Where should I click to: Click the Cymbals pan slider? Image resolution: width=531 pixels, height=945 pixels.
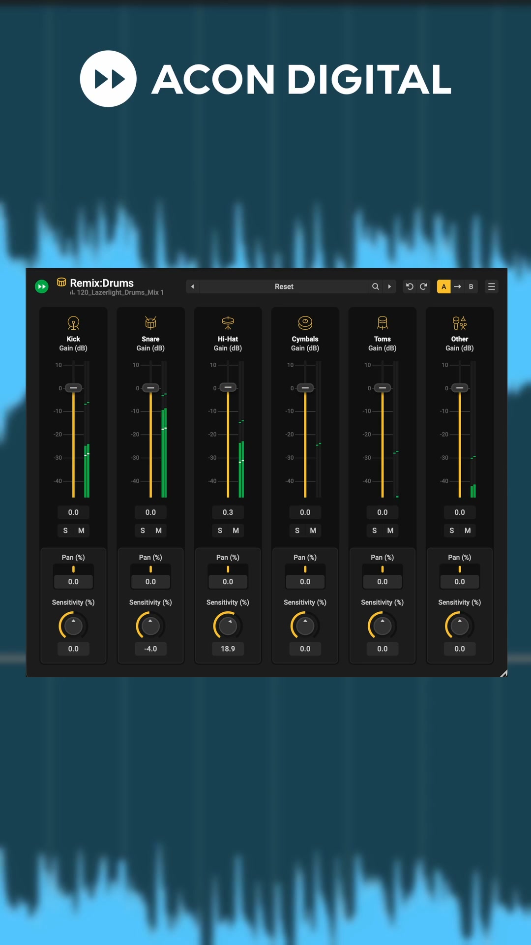point(305,569)
